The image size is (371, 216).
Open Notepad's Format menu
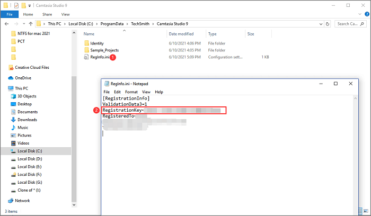pos(131,92)
